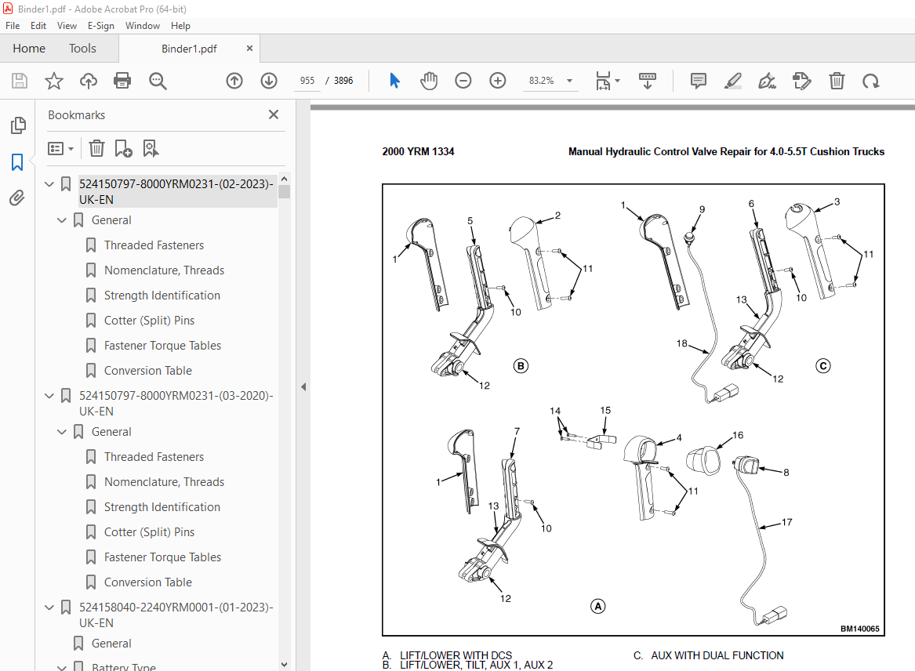The width and height of the screenshot is (915, 671).
Task: Delete page with toolbar trash icon
Action: pyautogui.click(x=837, y=81)
